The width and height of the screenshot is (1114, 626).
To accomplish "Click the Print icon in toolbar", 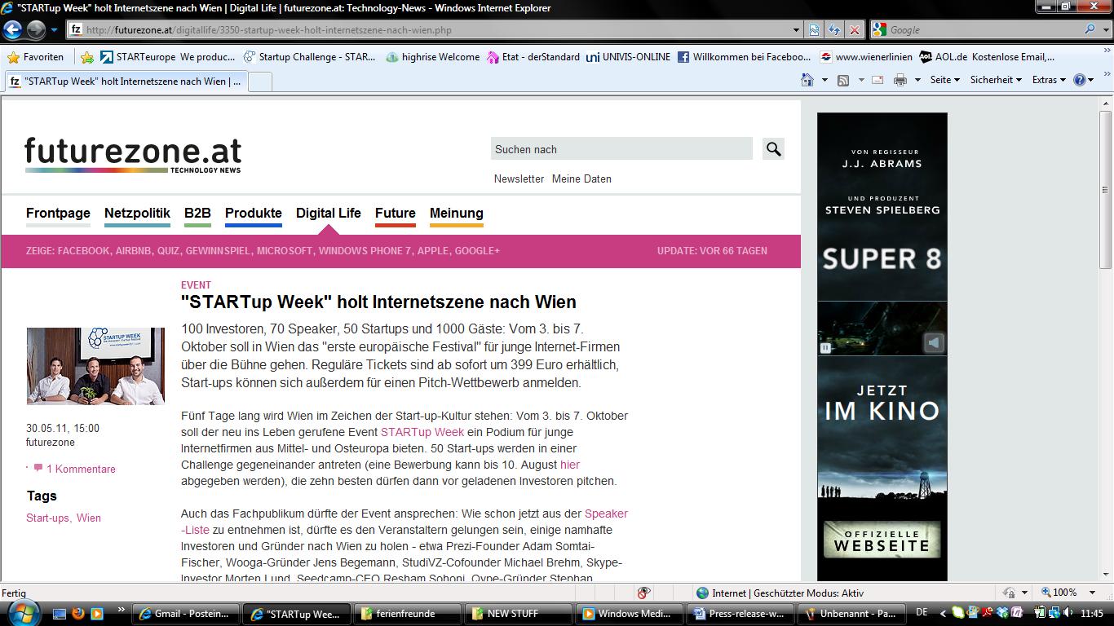I will pyautogui.click(x=900, y=80).
